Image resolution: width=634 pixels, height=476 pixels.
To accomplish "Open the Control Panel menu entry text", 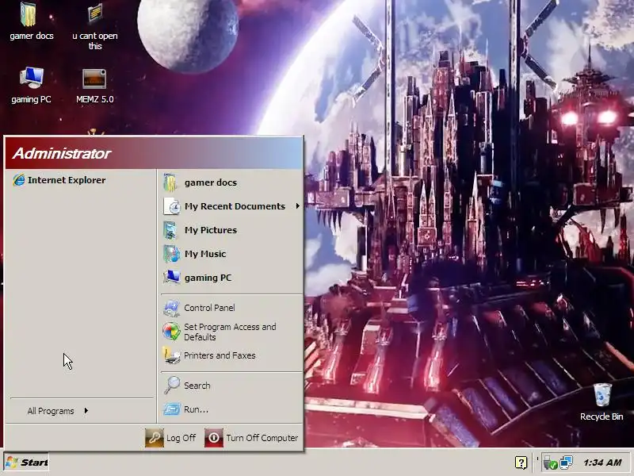I will click(x=209, y=308).
